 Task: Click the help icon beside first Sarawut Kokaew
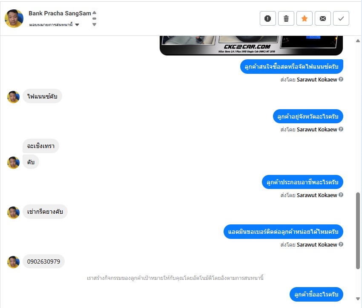[x=341, y=79]
